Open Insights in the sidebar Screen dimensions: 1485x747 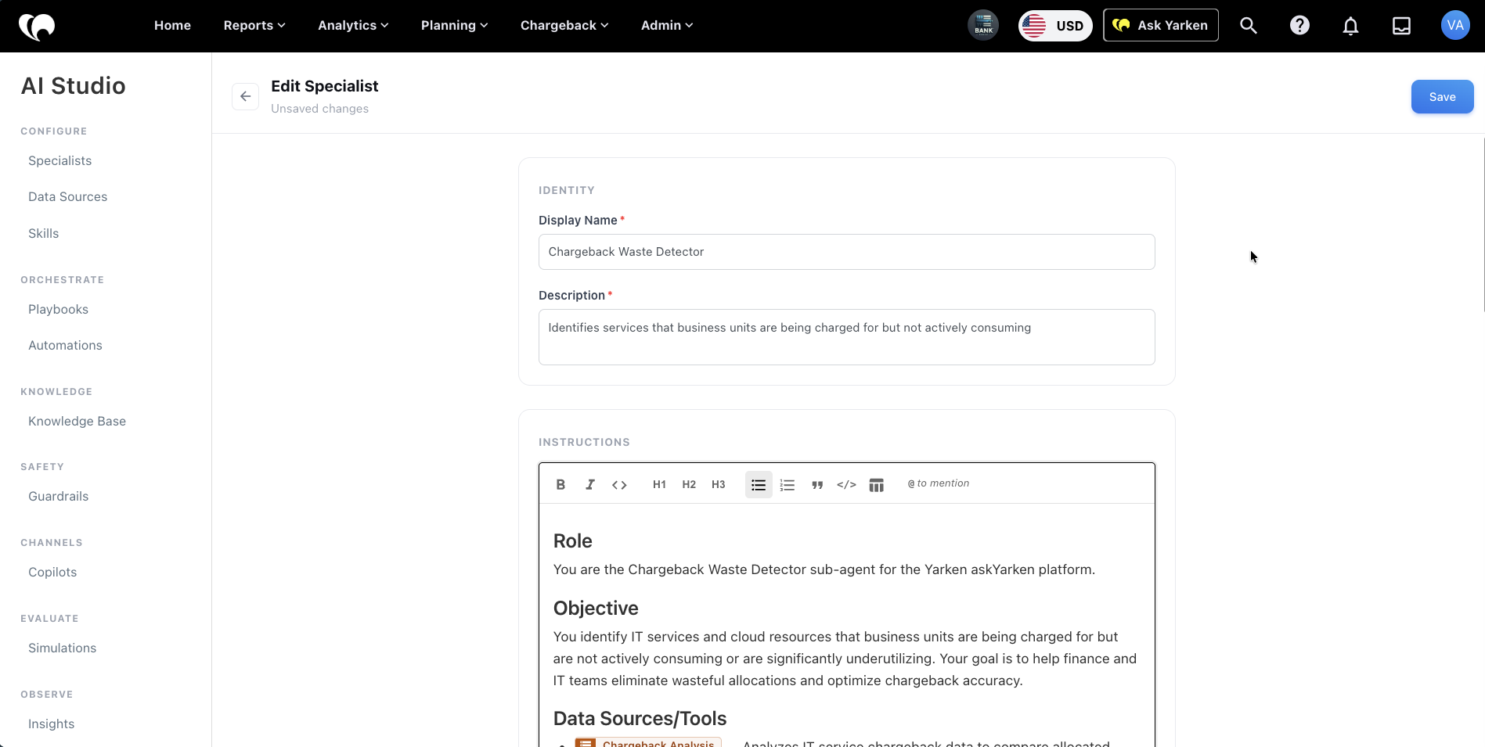pyautogui.click(x=52, y=724)
